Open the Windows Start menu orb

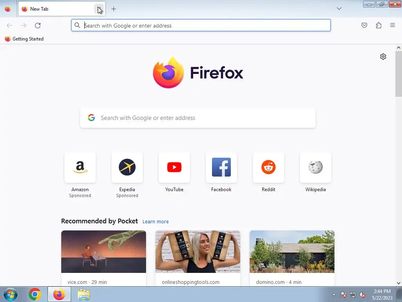click(11, 294)
